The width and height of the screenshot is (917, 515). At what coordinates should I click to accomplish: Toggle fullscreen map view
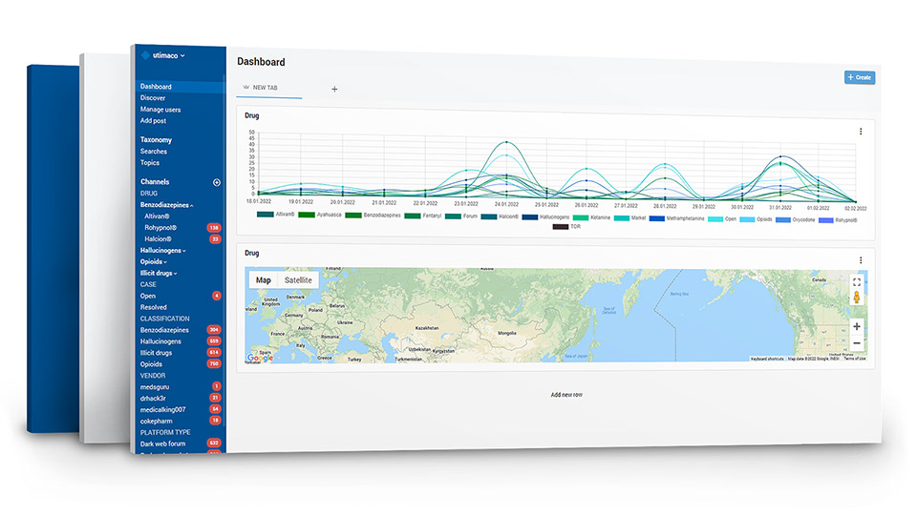point(856,282)
